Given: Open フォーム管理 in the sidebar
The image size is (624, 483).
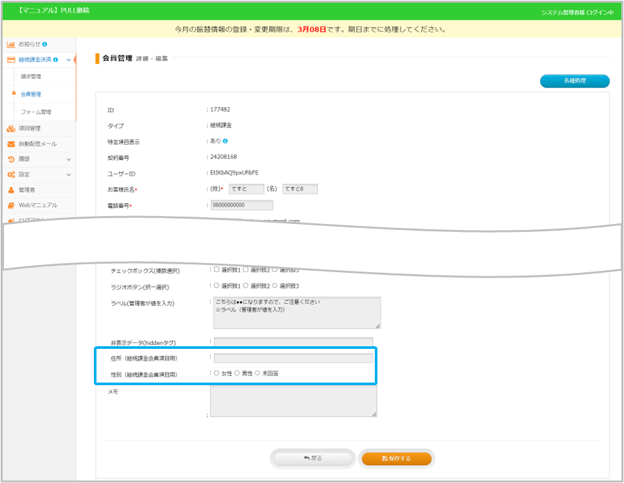Looking at the screenshot, I should coord(36,112).
